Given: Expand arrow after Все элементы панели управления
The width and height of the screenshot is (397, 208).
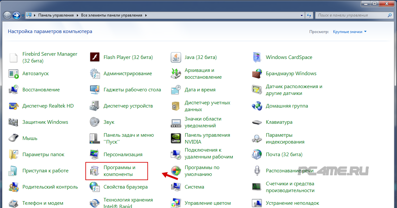Looking at the screenshot, I should tap(146, 15).
